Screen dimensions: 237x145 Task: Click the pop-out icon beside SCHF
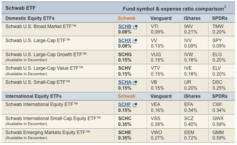coord(135,105)
